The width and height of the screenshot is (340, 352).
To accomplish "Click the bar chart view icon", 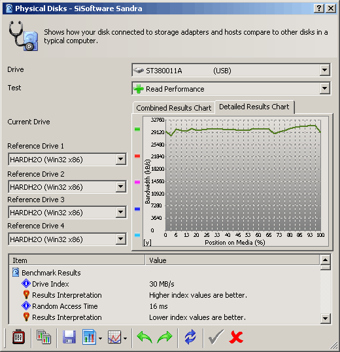I will pyautogui.click(x=89, y=337).
